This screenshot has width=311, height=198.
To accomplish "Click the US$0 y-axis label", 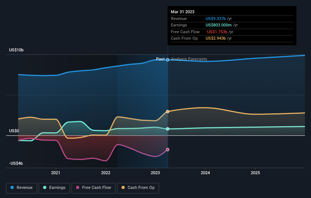I will point(14,131).
